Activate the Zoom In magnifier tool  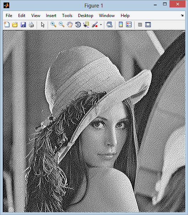pos(53,25)
